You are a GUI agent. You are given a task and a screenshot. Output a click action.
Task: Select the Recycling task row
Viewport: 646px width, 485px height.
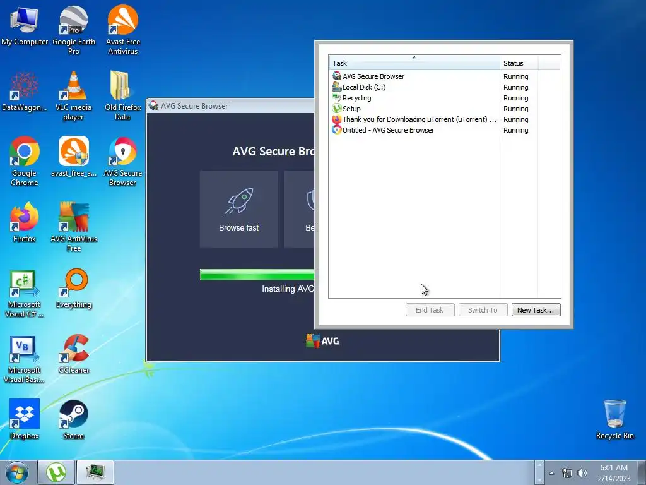click(x=445, y=98)
